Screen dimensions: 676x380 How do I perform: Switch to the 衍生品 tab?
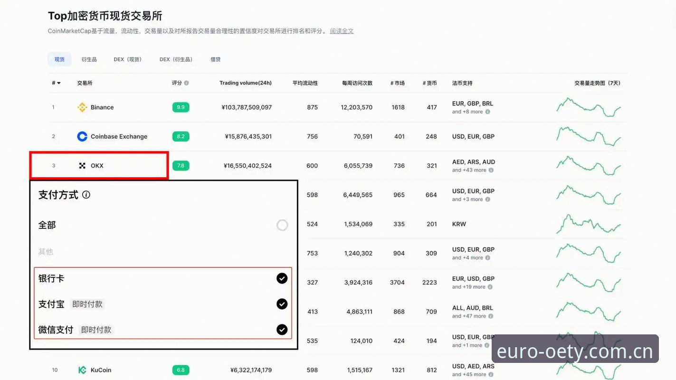coord(89,59)
